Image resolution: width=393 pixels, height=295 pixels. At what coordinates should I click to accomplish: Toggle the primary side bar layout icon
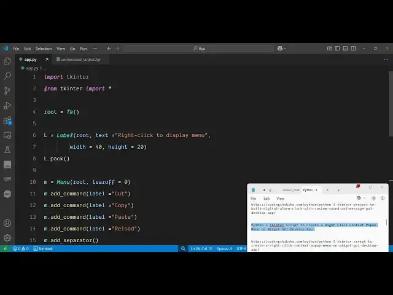[x=337, y=48]
